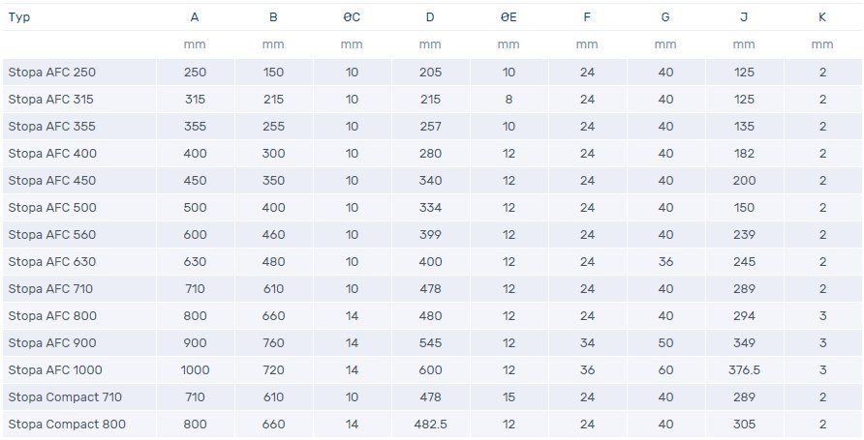The width and height of the screenshot is (864, 440).
Task: Click the K column header
Action: click(822, 16)
